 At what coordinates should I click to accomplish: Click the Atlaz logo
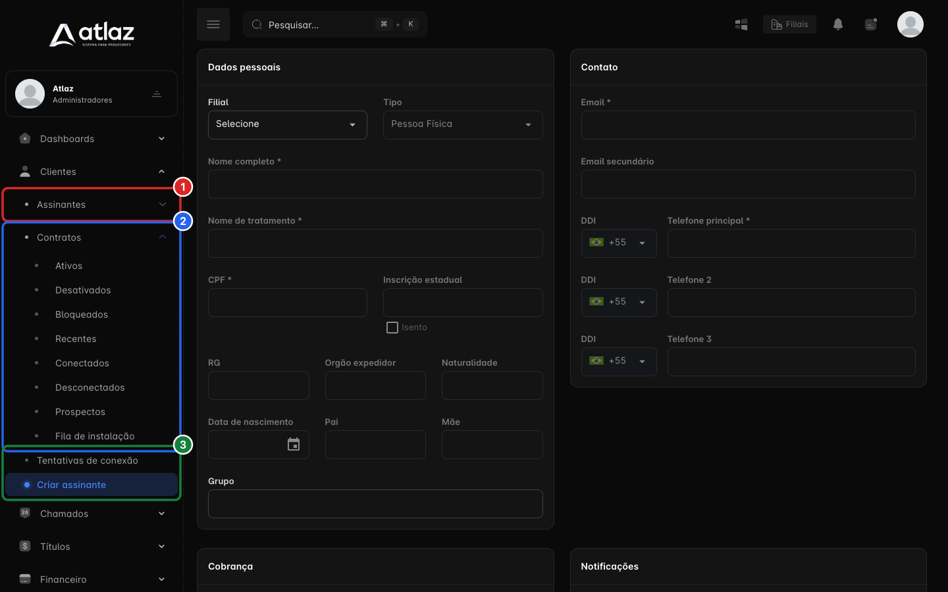[x=92, y=34]
